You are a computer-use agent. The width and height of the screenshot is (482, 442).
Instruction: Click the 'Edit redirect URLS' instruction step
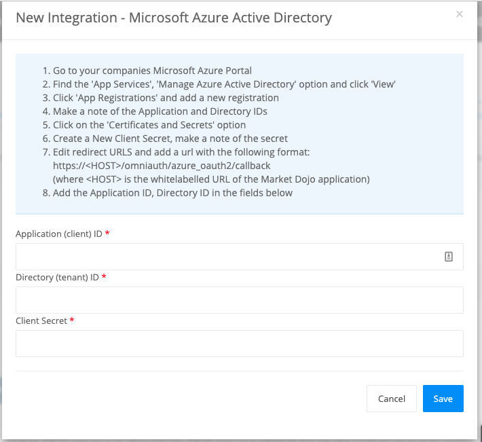[x=181, y=152]
